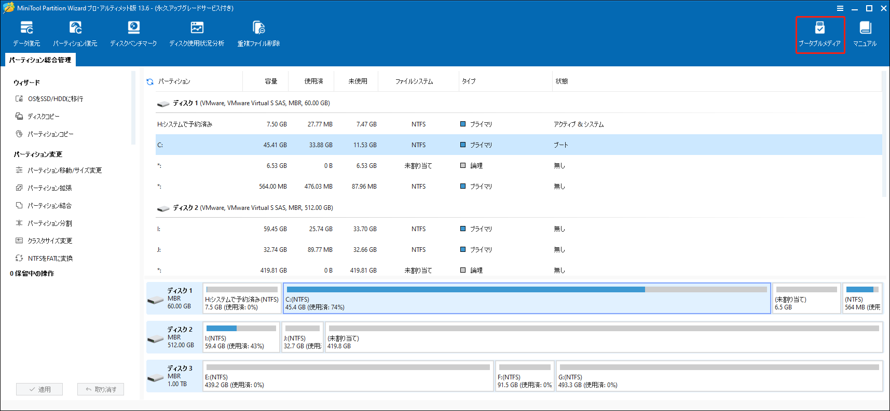Choose NTFSをFATに変換

44,258
